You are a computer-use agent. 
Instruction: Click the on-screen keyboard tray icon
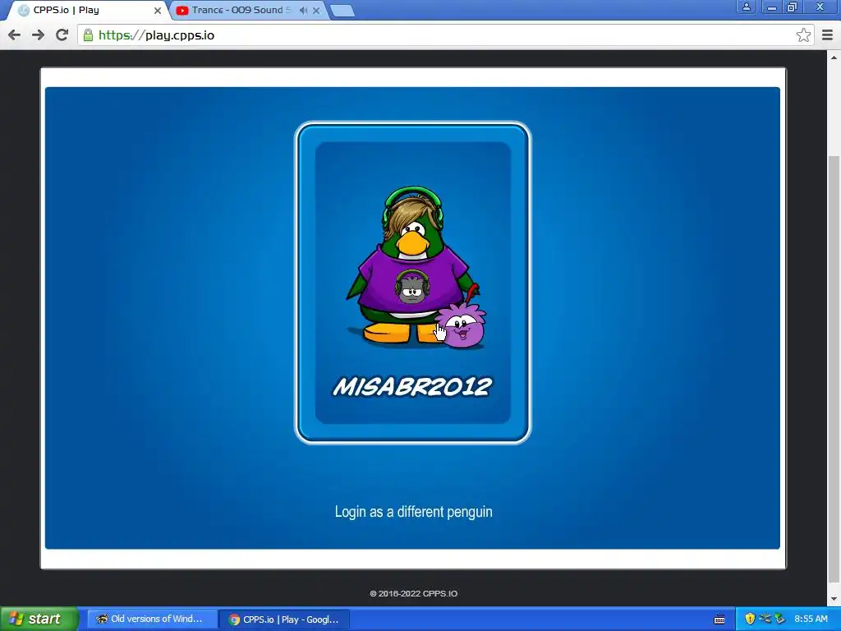tap(719, 619)
